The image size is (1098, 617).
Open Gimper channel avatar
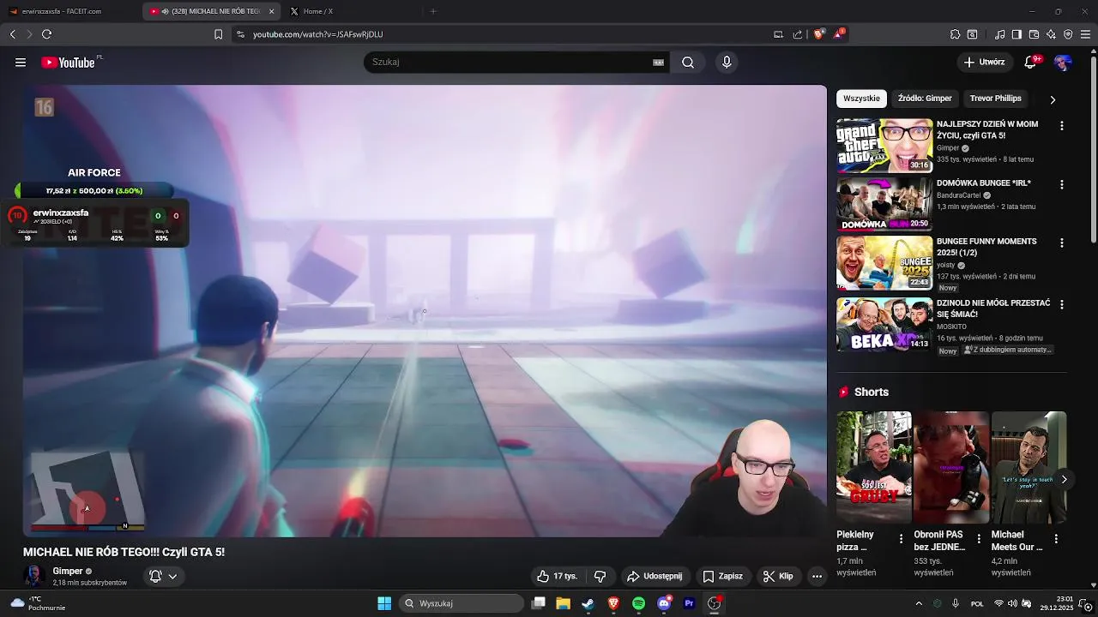34,576
